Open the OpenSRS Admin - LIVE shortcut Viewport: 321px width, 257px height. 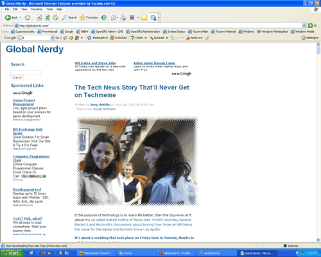coord(107,31)
